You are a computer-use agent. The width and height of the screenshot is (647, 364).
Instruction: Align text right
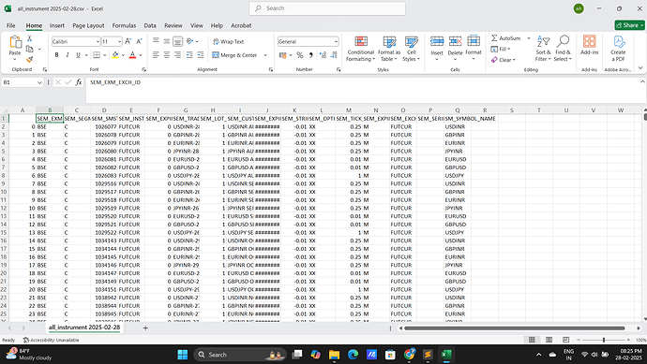(x=178, y=55)
